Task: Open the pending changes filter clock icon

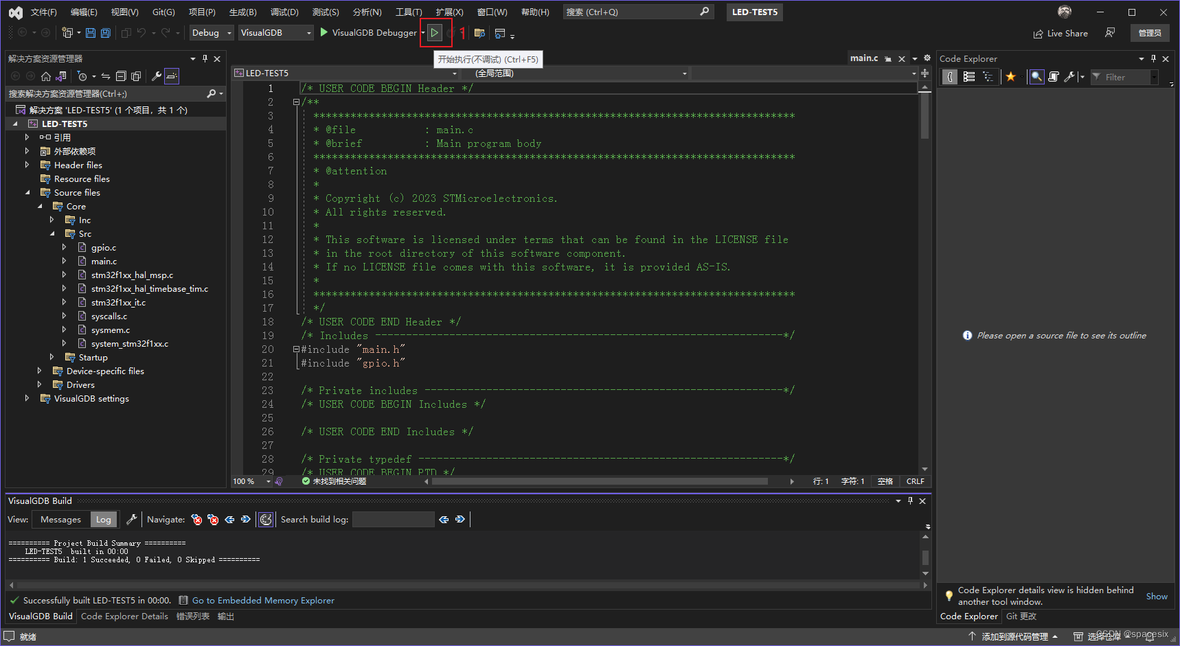Action: 82,76
